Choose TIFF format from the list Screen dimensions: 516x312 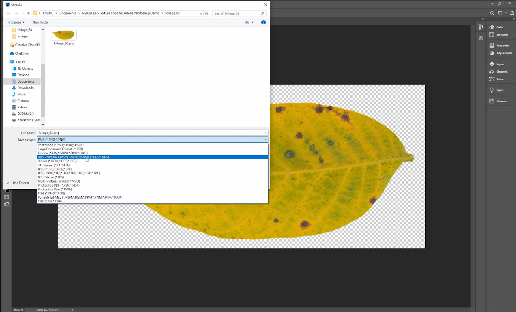(50, 202)
